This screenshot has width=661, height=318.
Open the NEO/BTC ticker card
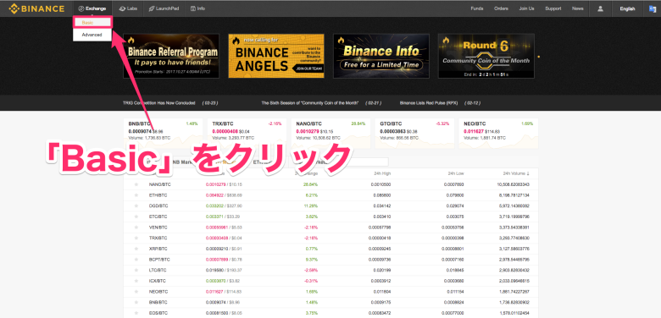click(x=498, y=133)
